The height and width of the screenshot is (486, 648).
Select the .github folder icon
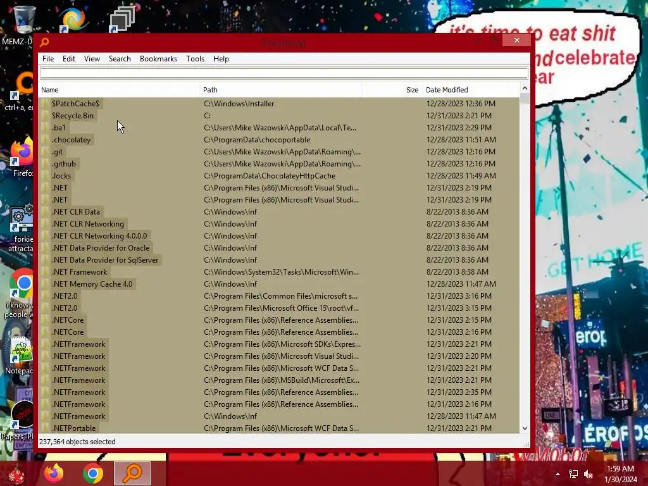pyautogui.click(x=45, y=164)
